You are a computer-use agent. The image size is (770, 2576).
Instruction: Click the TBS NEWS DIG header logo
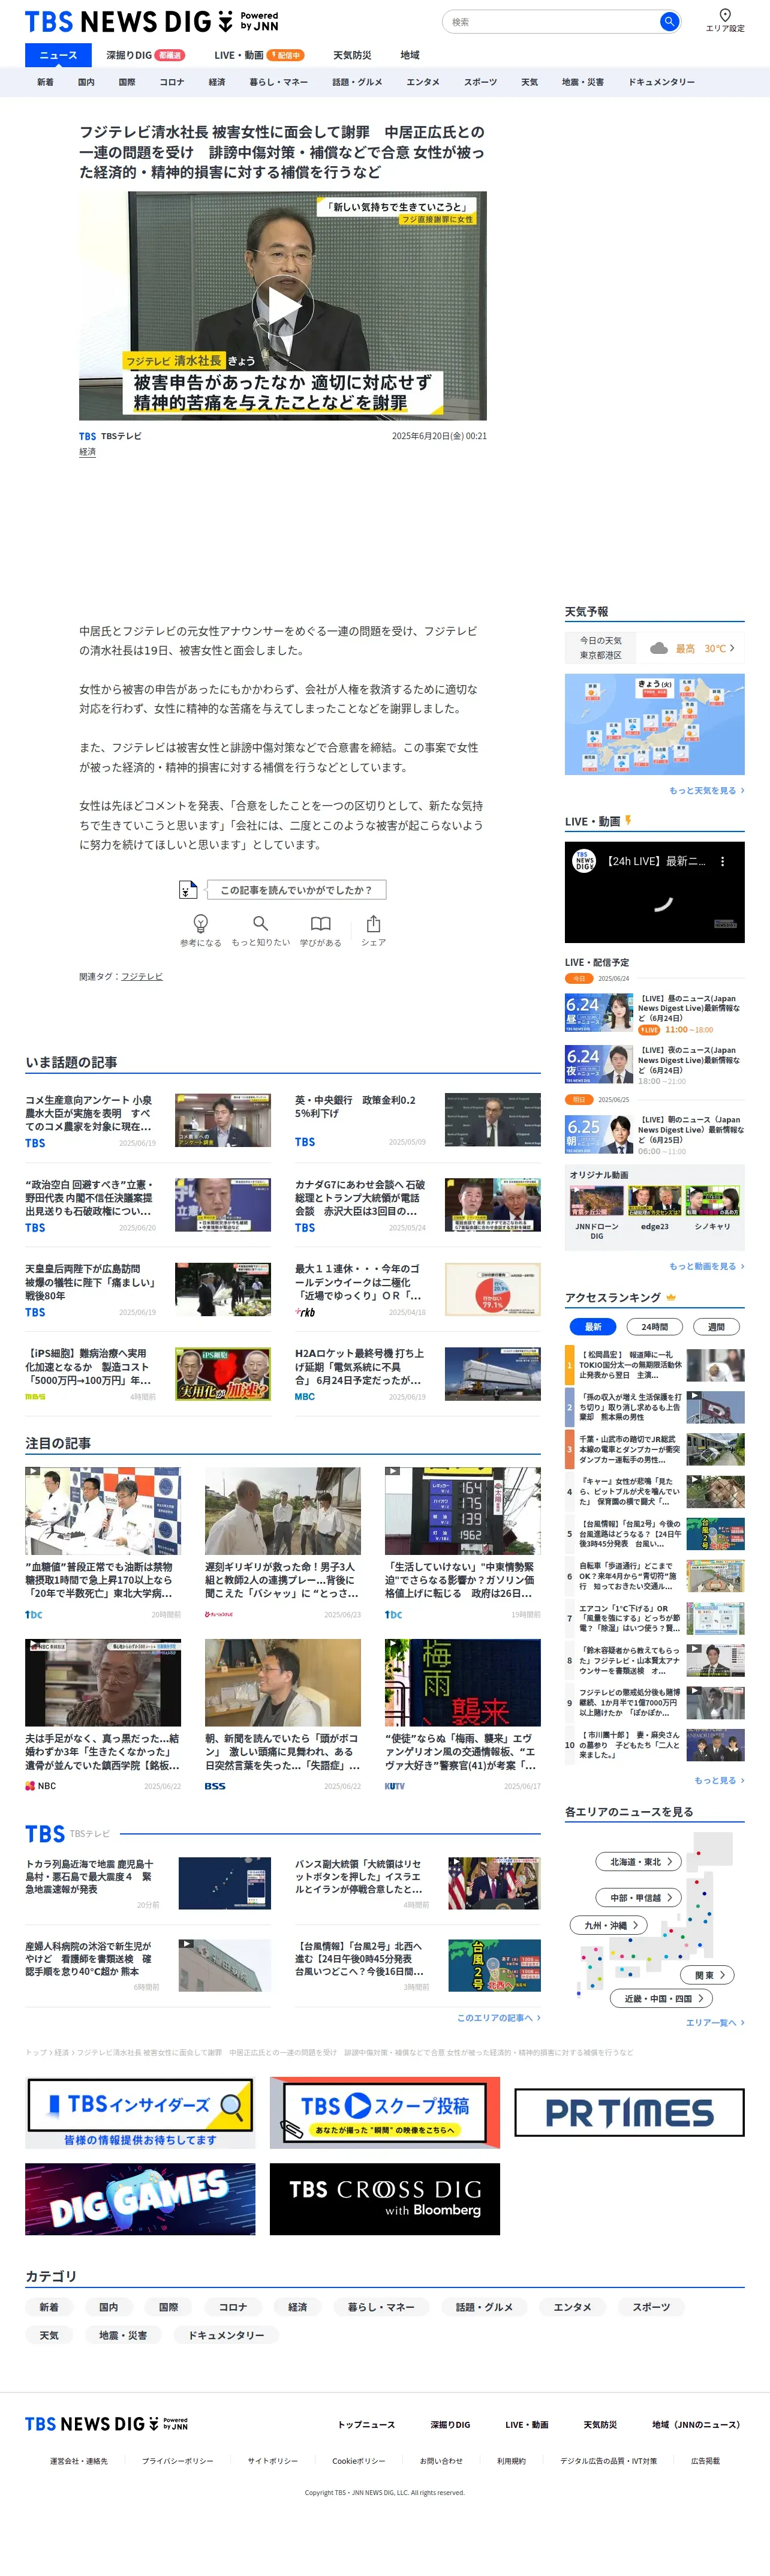[151, 21]
